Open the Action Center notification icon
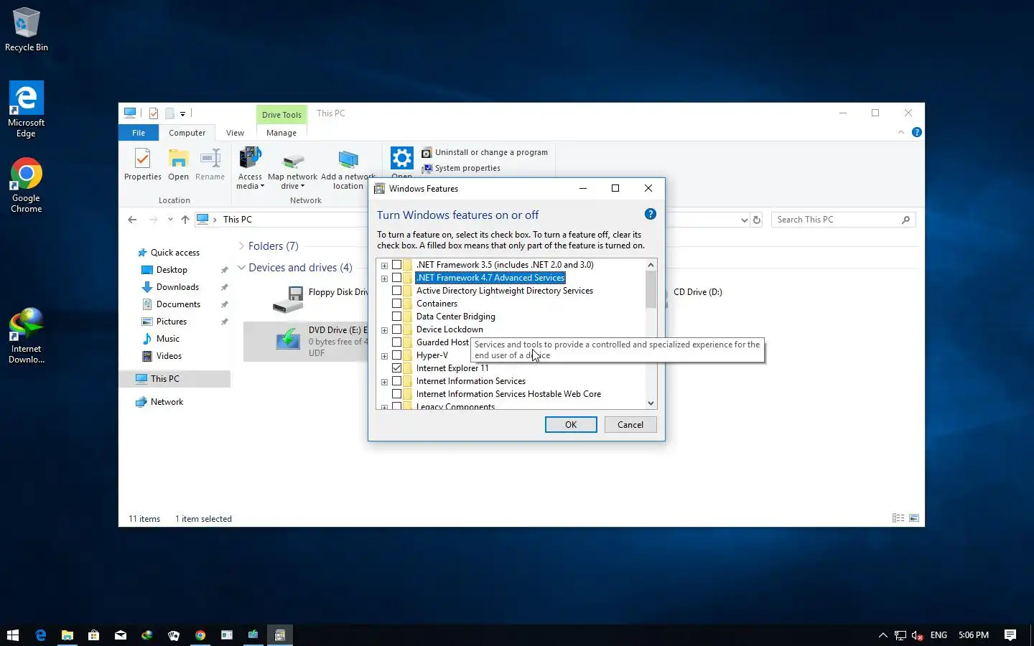Screen dimensions: 1034x646 1010,635
